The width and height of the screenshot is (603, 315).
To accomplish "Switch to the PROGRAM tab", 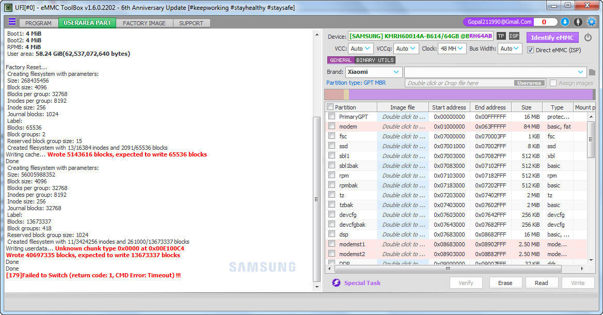I will tap(38, 23).
